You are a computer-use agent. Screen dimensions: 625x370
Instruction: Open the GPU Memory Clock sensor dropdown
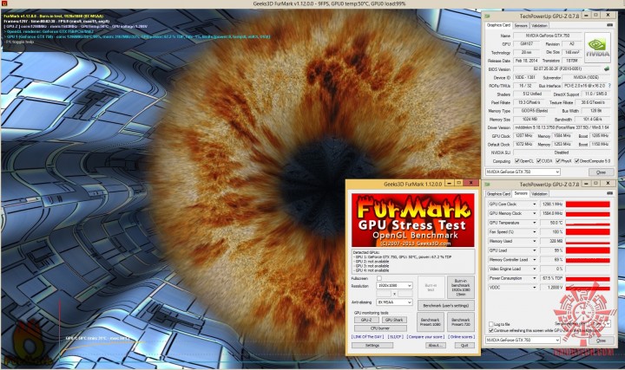[535, 213]
